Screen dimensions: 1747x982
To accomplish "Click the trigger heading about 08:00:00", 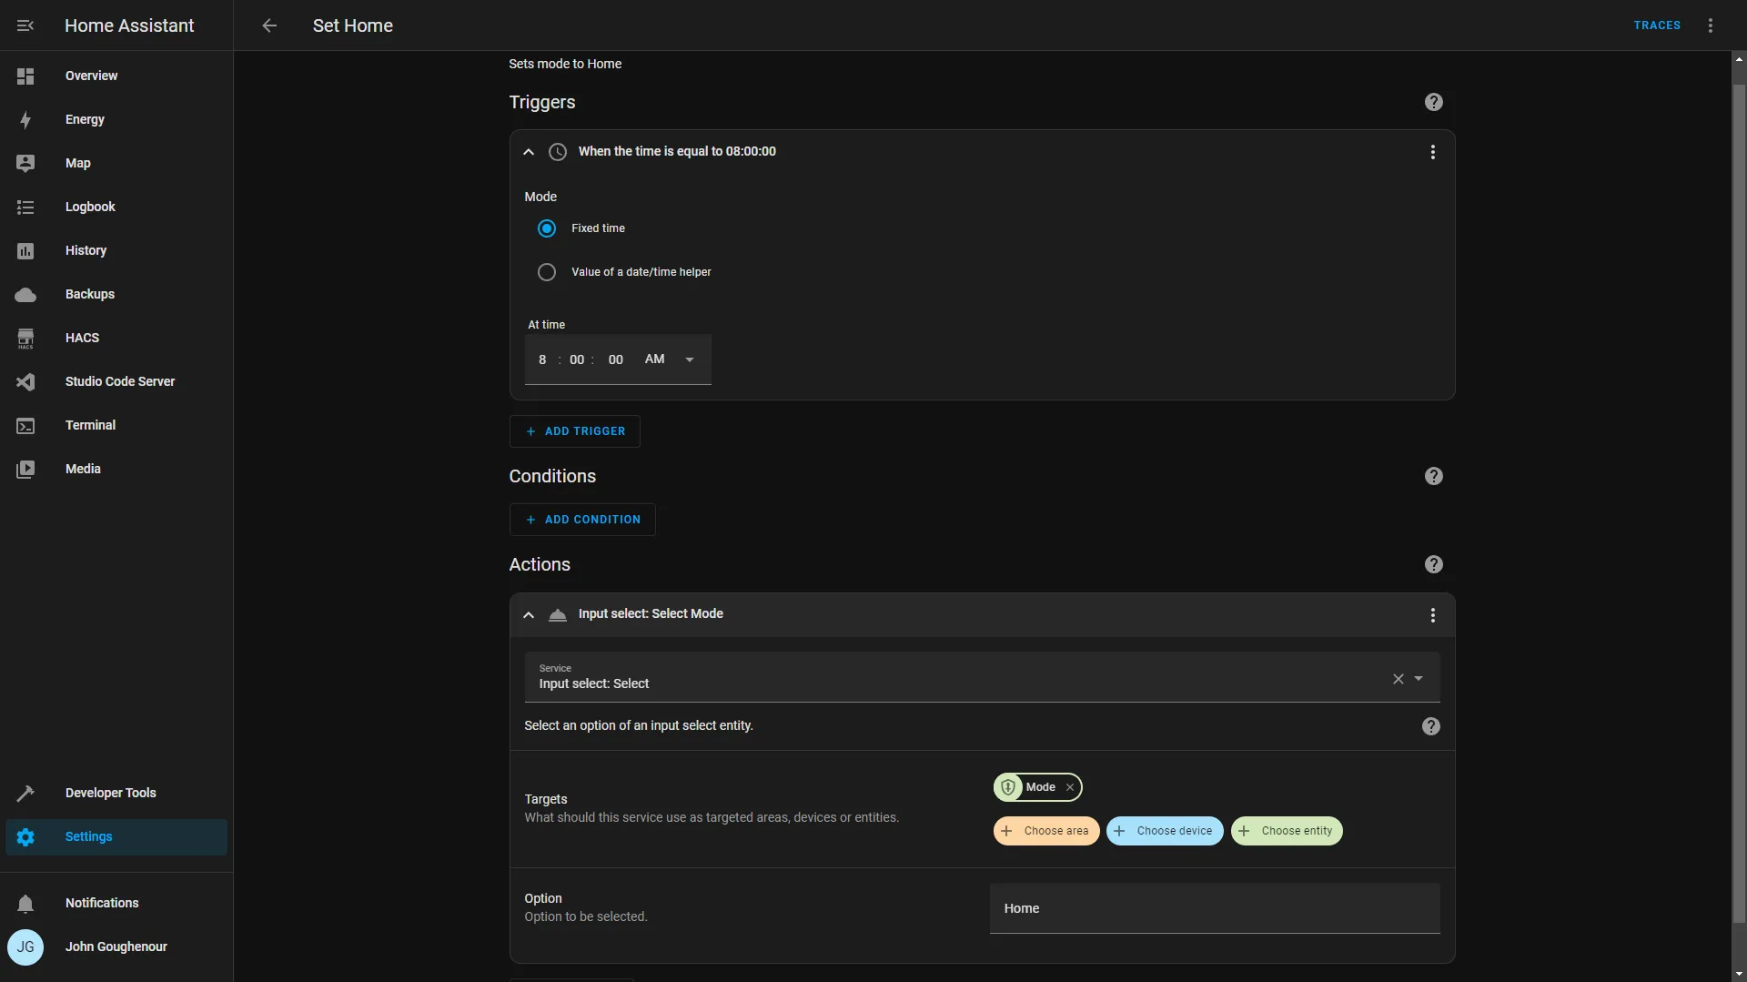I will 677,152.
